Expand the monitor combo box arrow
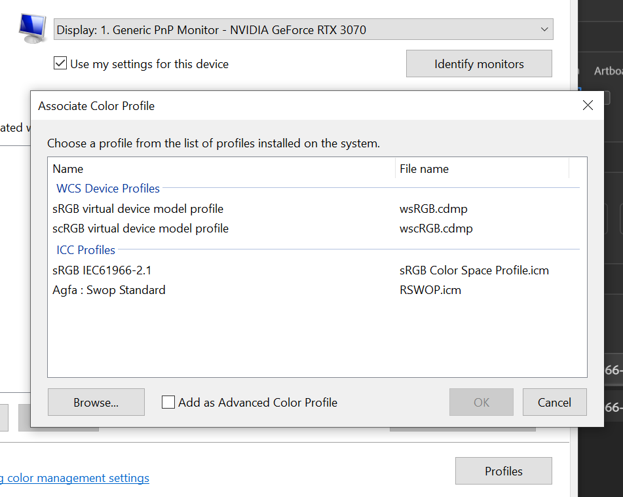This screenshot has width=623, height=497. (544, 29)
